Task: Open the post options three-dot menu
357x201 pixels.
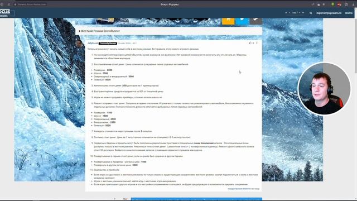Action: tap(257, 43)
